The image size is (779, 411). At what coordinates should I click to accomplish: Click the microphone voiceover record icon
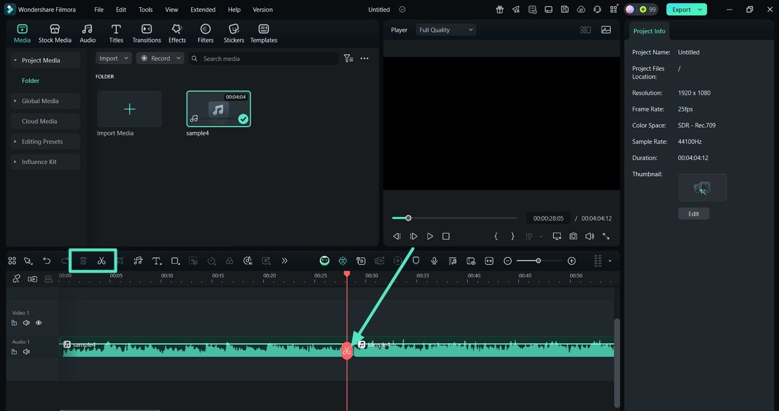(434, 261)
